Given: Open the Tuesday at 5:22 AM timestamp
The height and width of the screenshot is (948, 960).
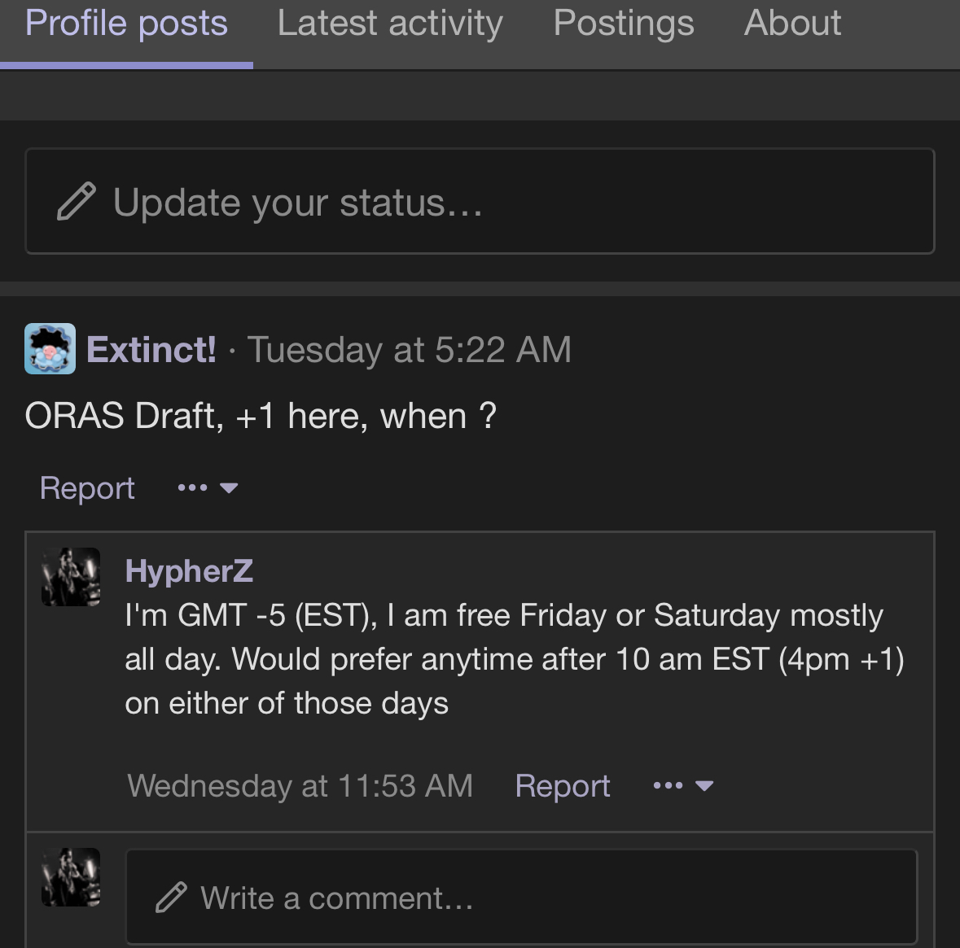Looking at the screenshot, I should 409,350.
